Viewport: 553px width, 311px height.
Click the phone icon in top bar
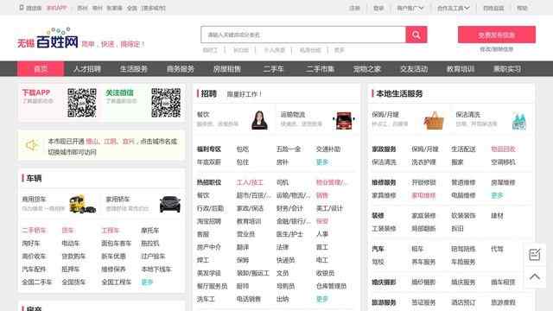[x=22, y=8]
